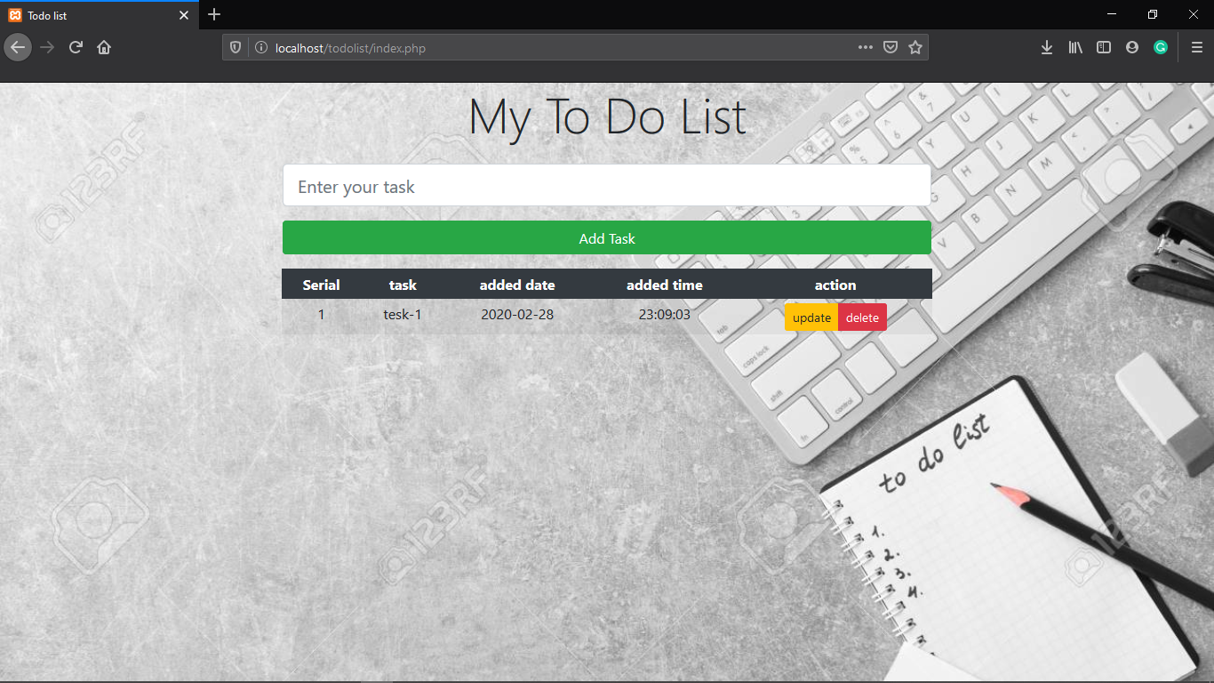Minimize the browser window
This screenshot has width=1214, height=683.
(x=1112, y=14)
